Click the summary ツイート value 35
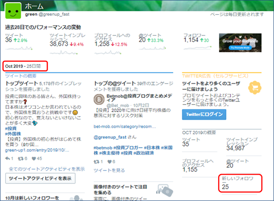 point(185,144)
